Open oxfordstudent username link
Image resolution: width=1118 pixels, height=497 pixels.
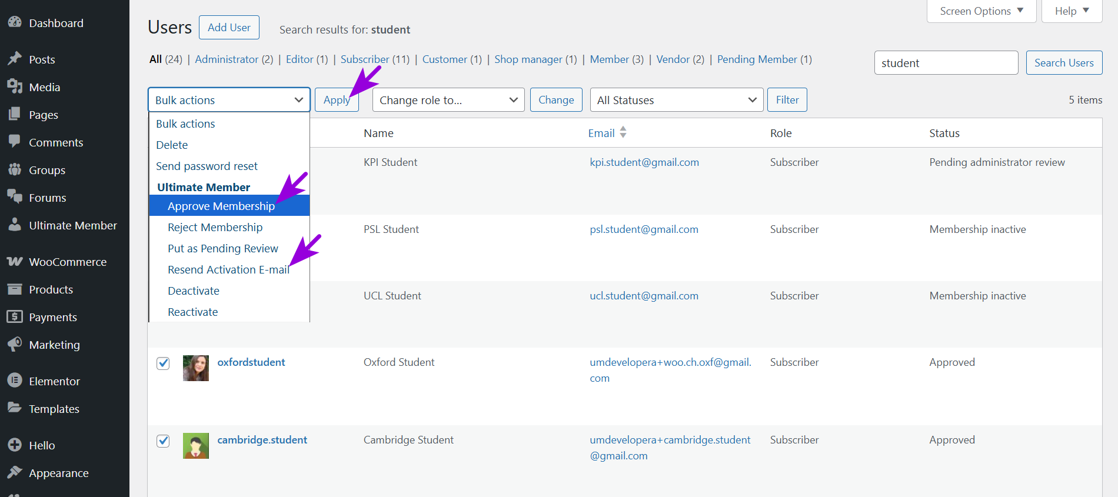click(x=251, y=362)
